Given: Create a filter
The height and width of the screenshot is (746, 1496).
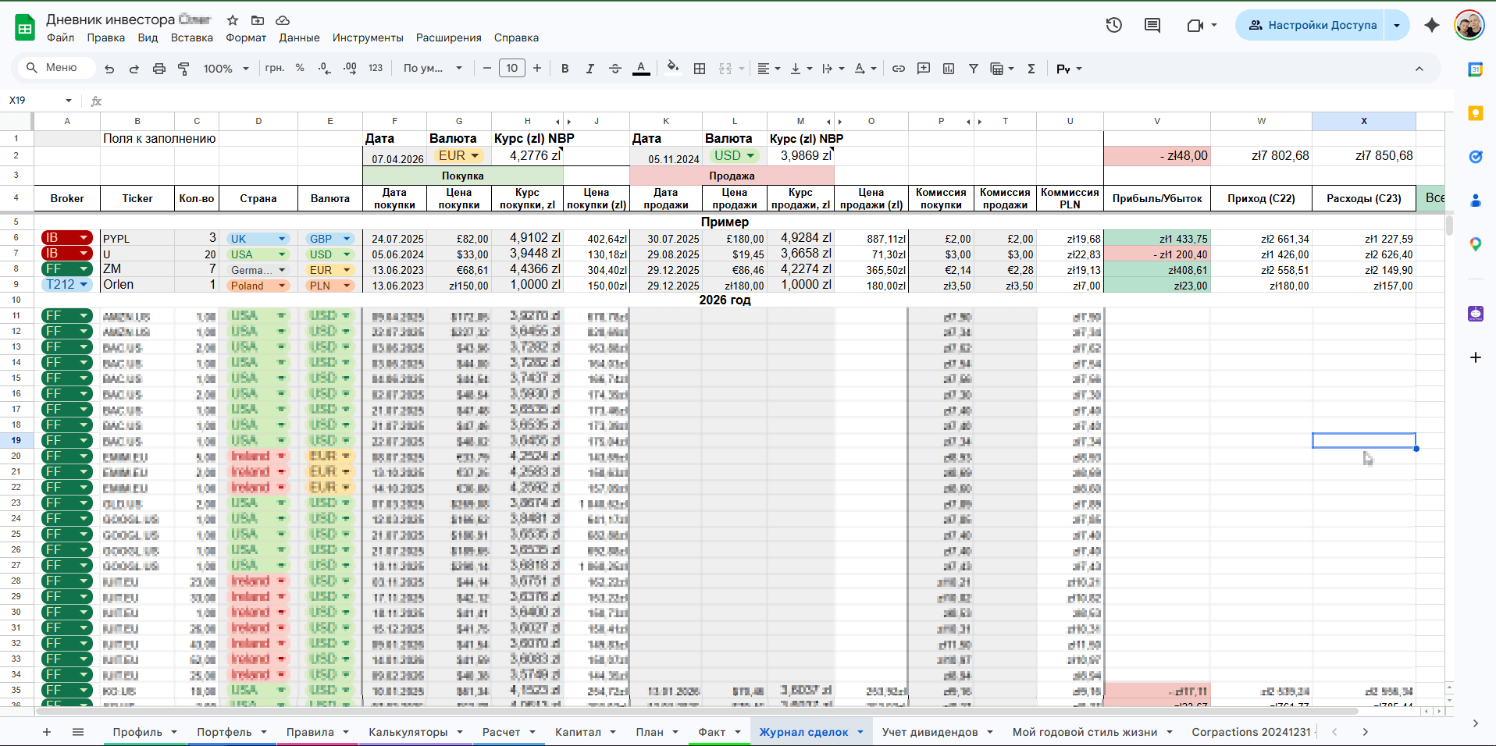Looking at the screenshot, I should click(x=974, y=69).
